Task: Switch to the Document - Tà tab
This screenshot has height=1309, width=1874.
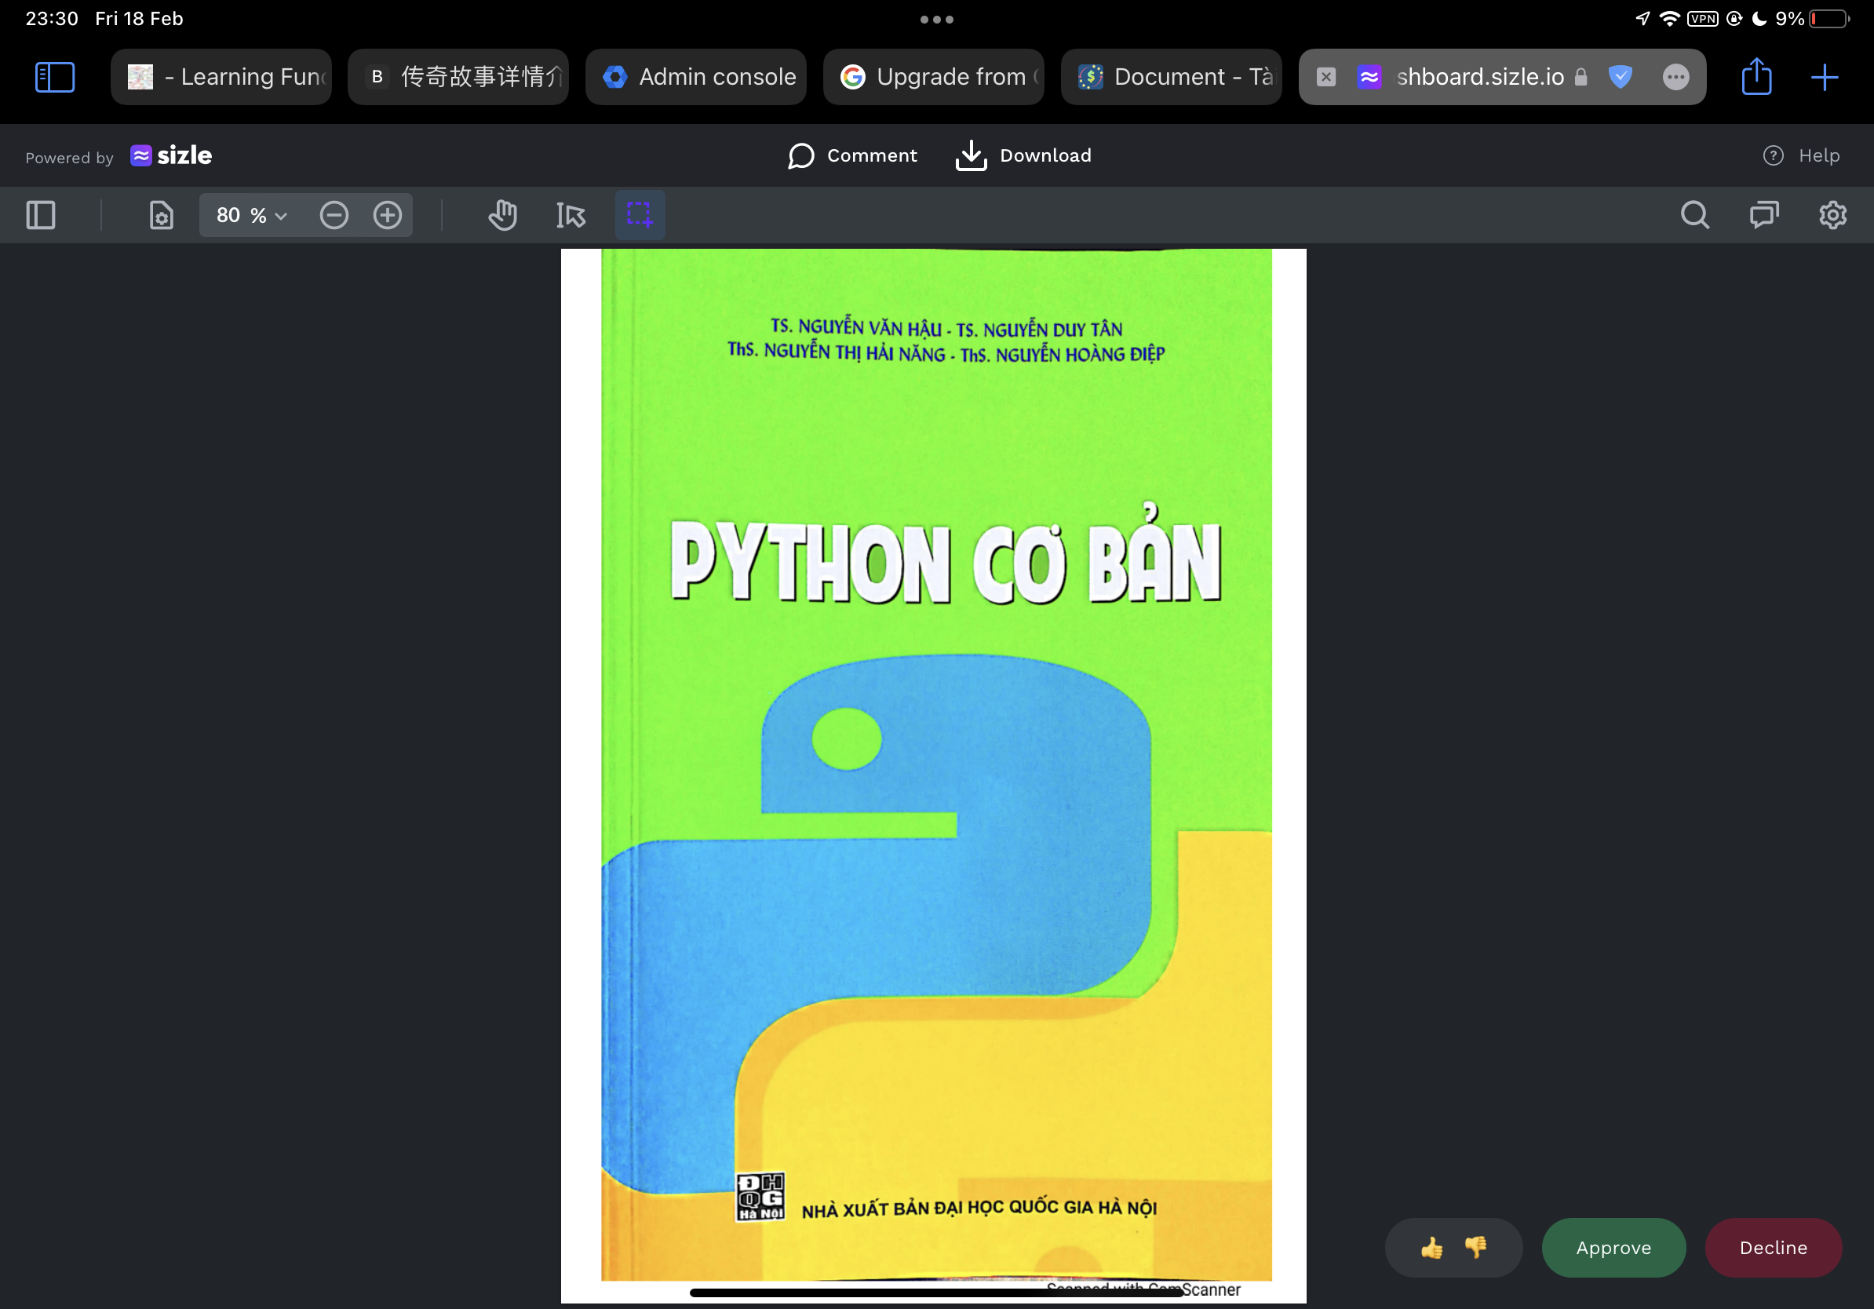Action: [x=1171, y=77]
